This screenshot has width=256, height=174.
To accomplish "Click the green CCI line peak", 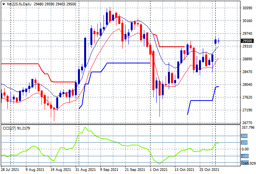I will click(x=85, y=128).
